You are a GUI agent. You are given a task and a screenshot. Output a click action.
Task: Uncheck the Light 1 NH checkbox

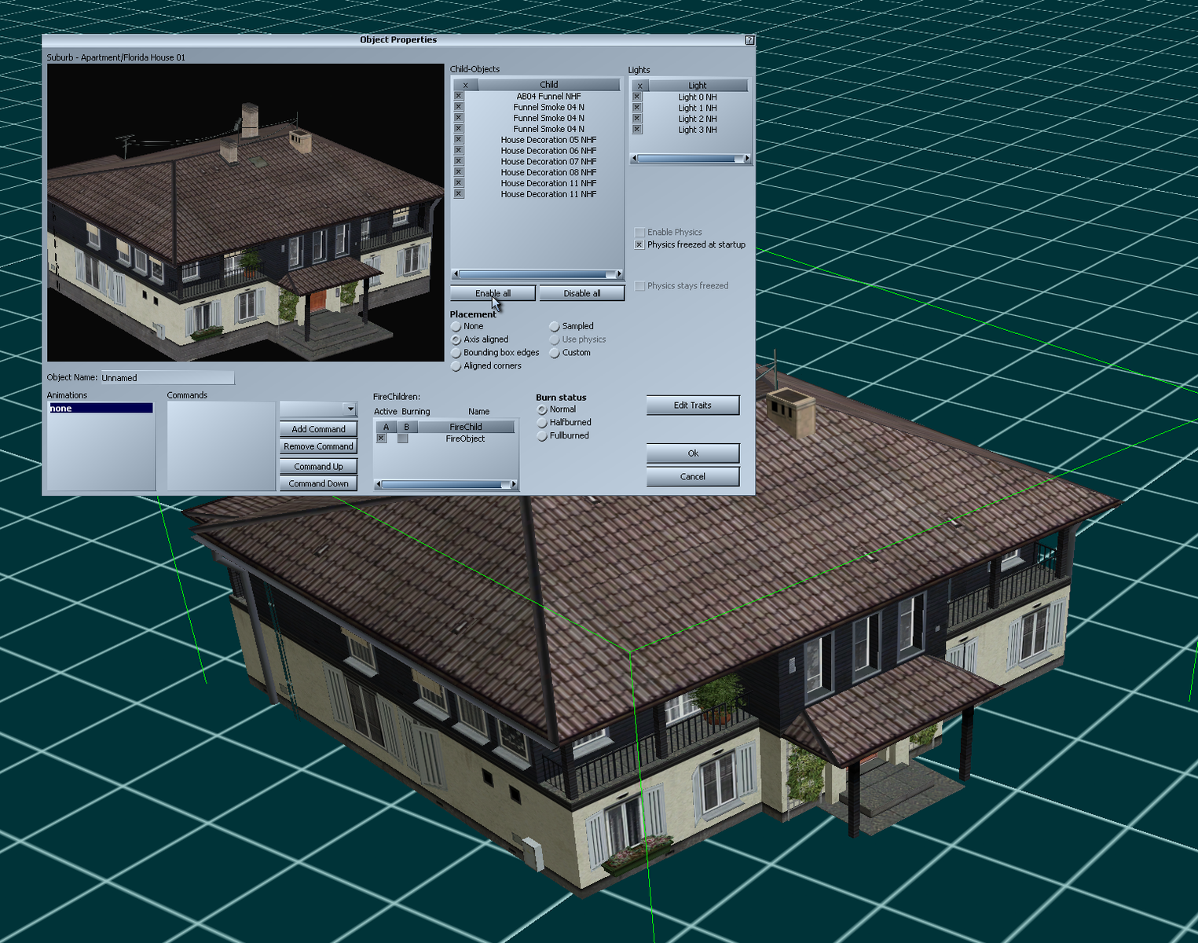click(x=637, y=108)
